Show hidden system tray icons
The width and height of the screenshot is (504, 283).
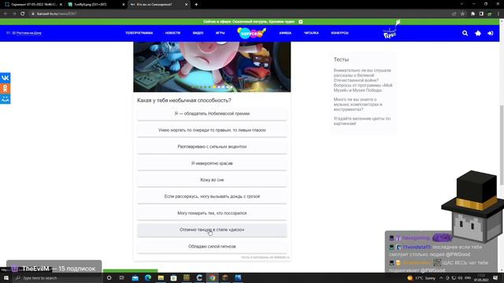pyautogui.click(x=441, y=277)
